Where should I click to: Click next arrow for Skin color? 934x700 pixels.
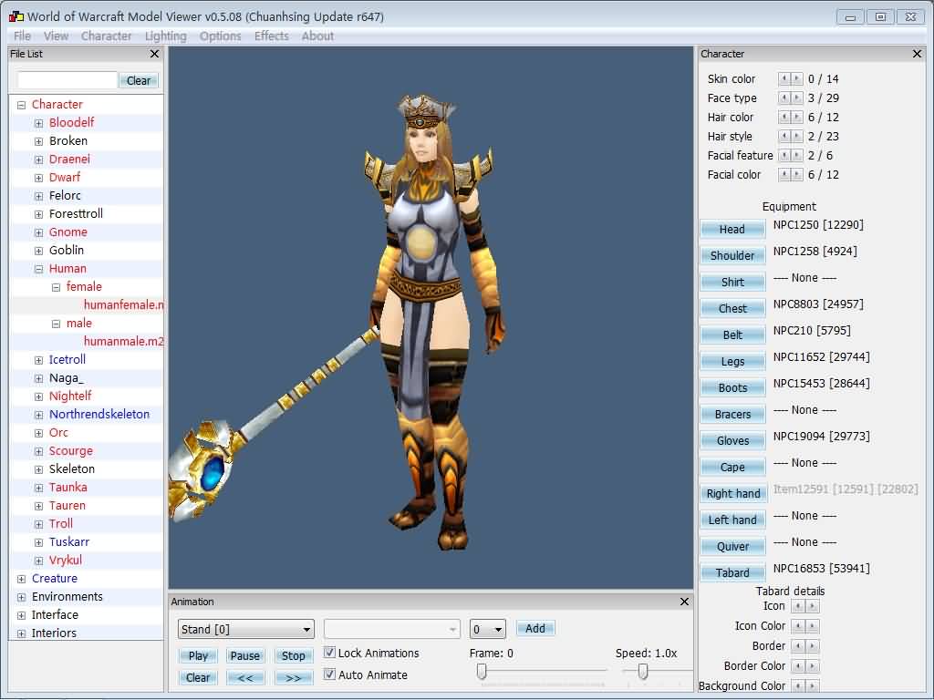pyautogui.click(x=797, y=79)
